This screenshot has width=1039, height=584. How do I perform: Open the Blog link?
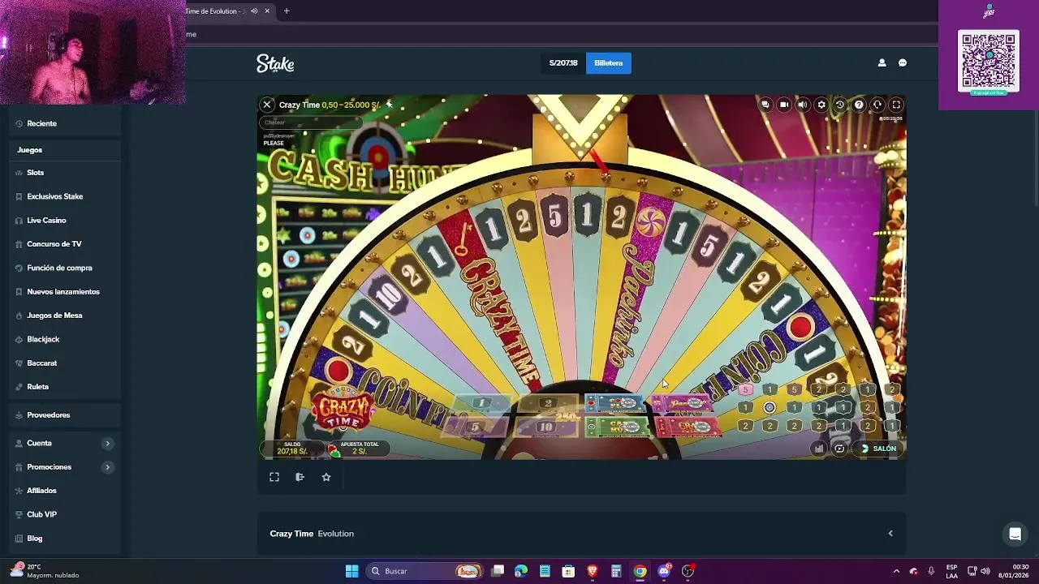click(x=34, y=539)
